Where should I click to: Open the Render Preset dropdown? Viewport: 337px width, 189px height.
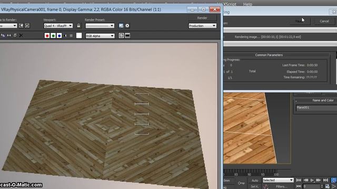100,26
